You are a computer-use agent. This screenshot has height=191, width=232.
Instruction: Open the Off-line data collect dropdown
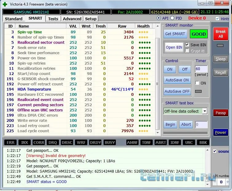(205, 111)
